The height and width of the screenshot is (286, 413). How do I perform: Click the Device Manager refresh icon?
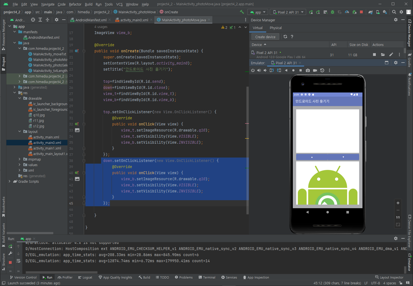click(285, 37)
